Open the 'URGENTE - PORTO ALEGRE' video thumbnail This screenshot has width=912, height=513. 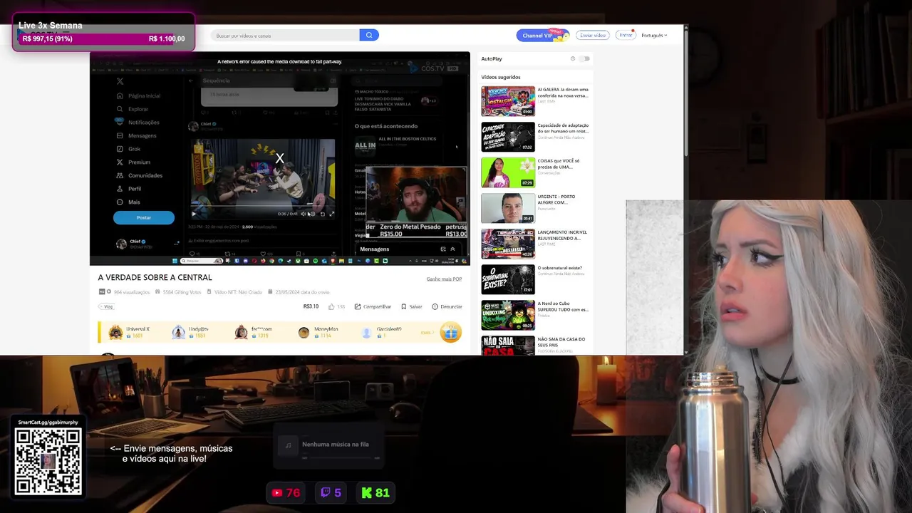(x=507, y=208)
